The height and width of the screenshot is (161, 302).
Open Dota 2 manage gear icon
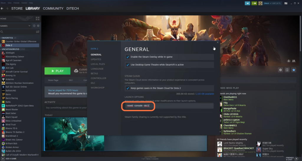coord(280,70)
